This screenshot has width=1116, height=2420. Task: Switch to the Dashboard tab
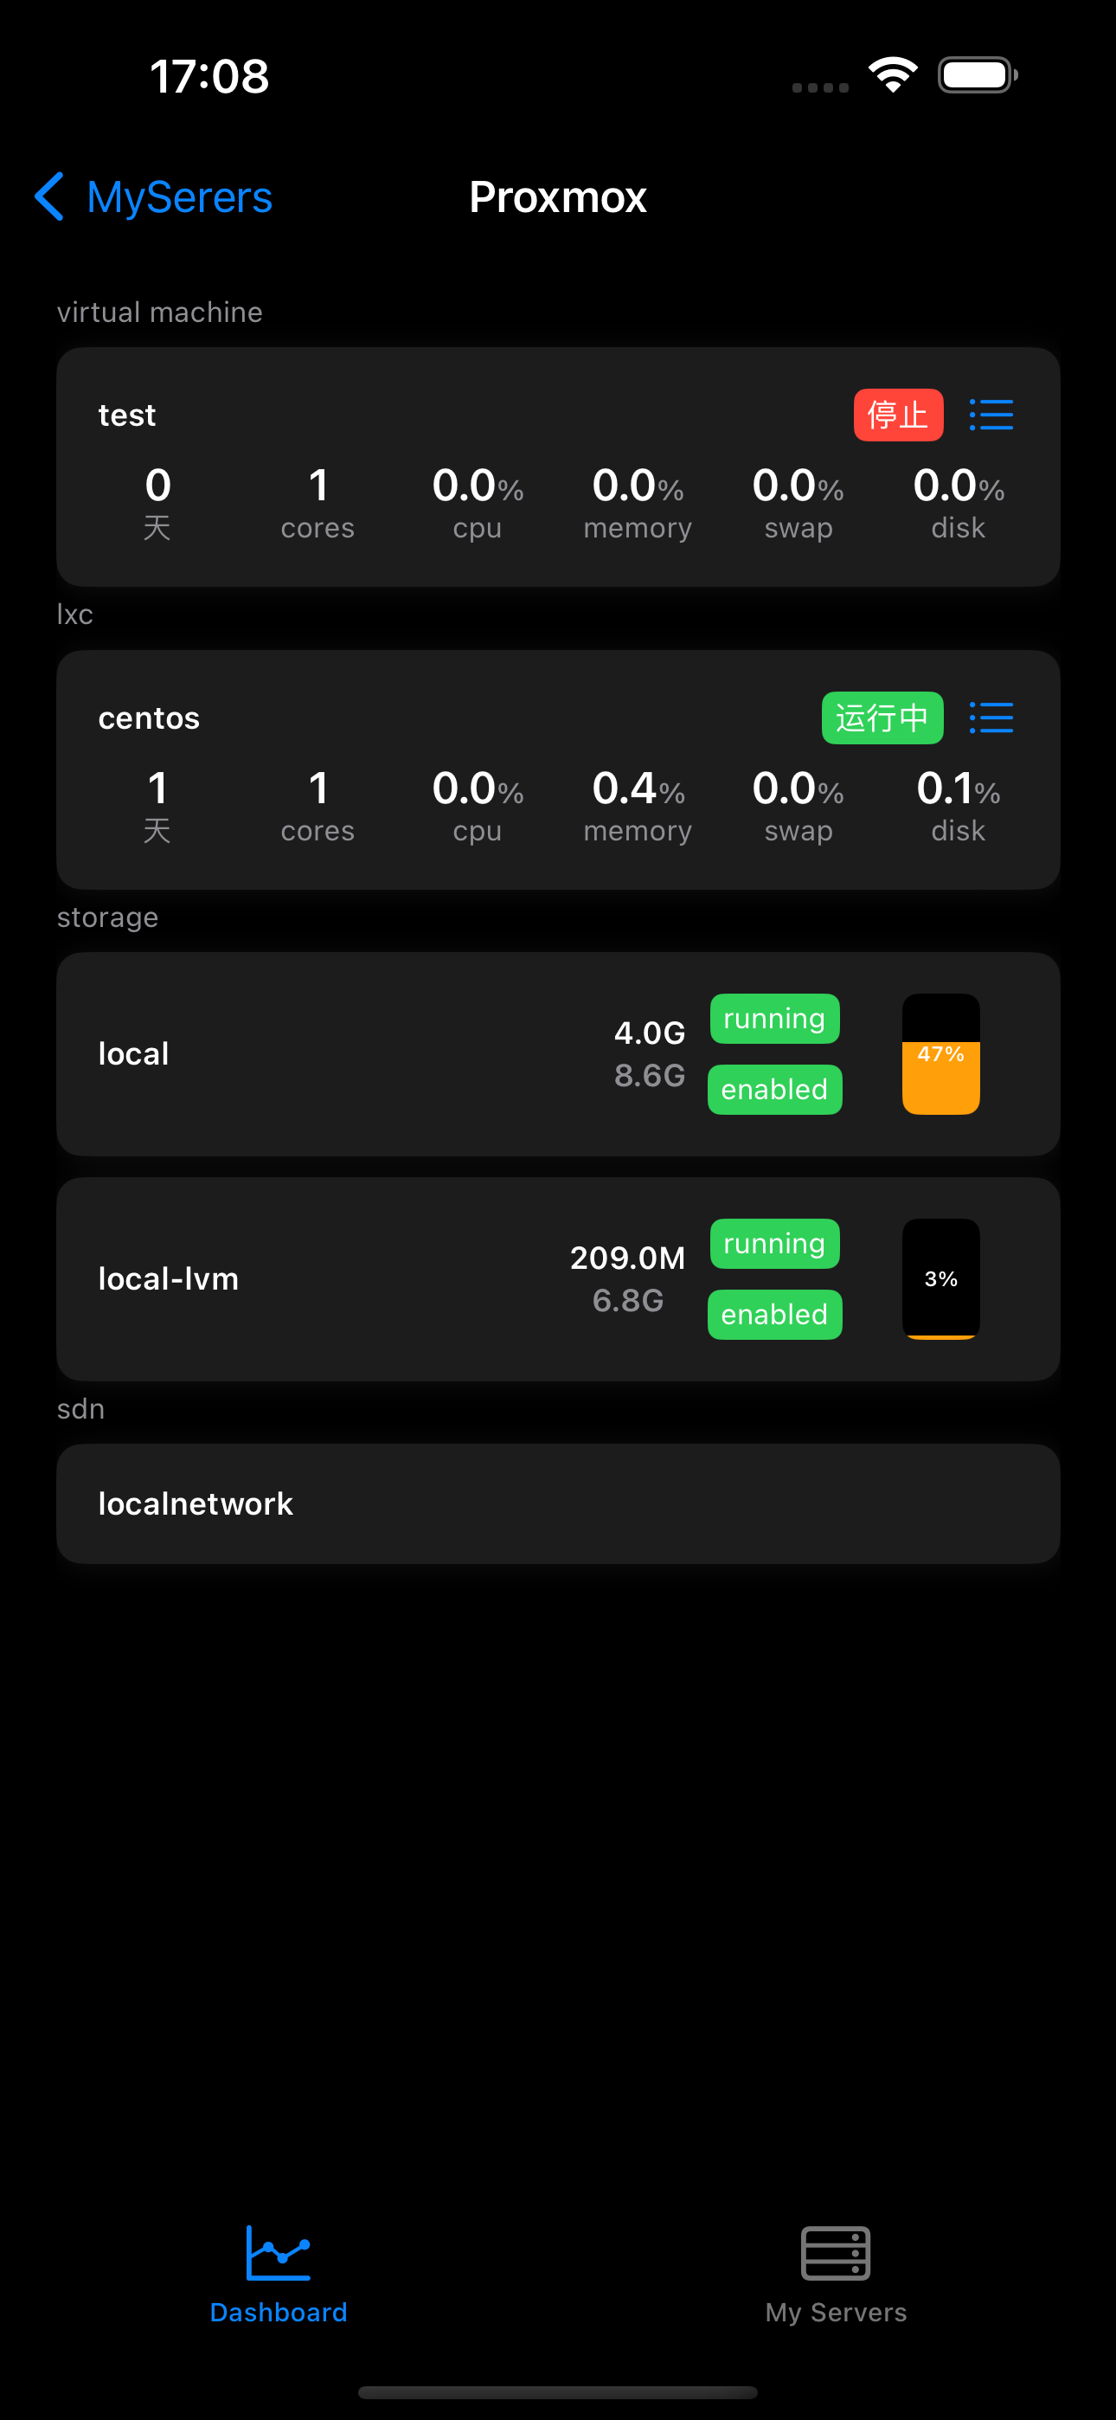[x=278, y=2274]
